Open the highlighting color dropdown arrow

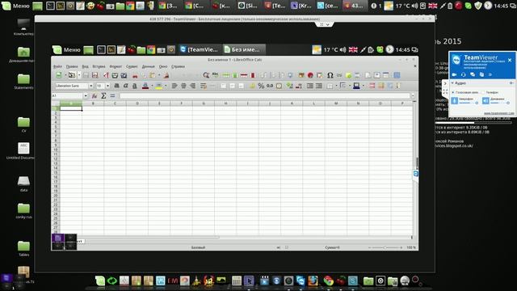pyautogui.click(x=166, y=86)
